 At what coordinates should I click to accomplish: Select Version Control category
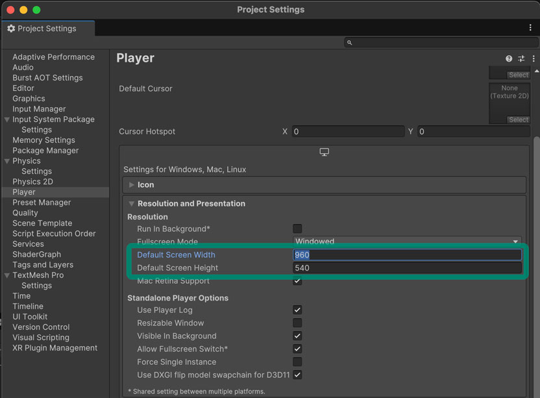[41, 327]
